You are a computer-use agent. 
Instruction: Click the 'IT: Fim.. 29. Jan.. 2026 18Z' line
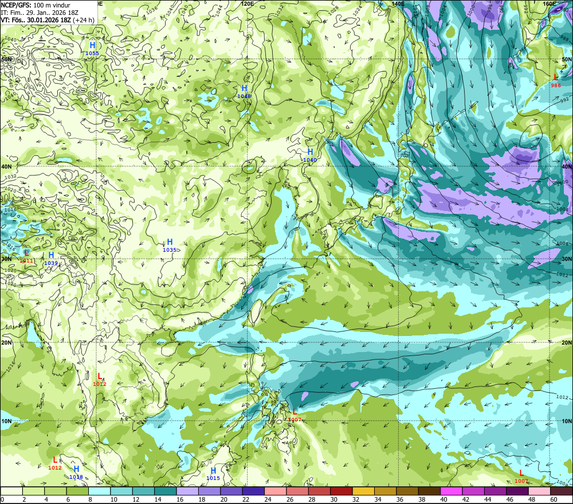[40, 13]
